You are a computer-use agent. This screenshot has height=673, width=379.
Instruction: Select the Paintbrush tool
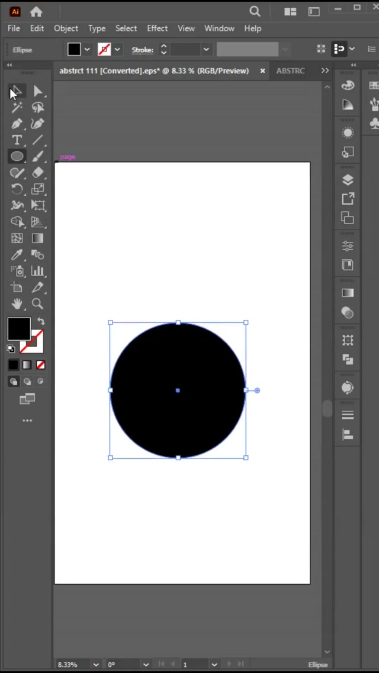point(37,157)
